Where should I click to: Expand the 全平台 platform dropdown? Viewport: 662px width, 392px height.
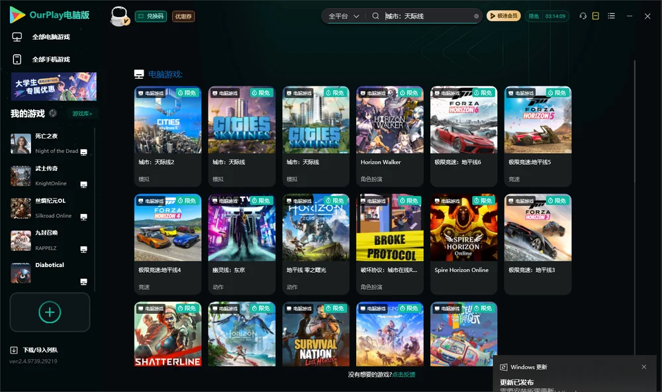(344, 16)
